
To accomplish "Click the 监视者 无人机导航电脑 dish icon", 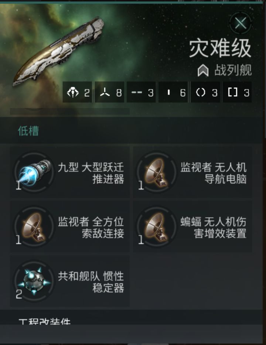I will pyautogui.click(x=157, y=172).
